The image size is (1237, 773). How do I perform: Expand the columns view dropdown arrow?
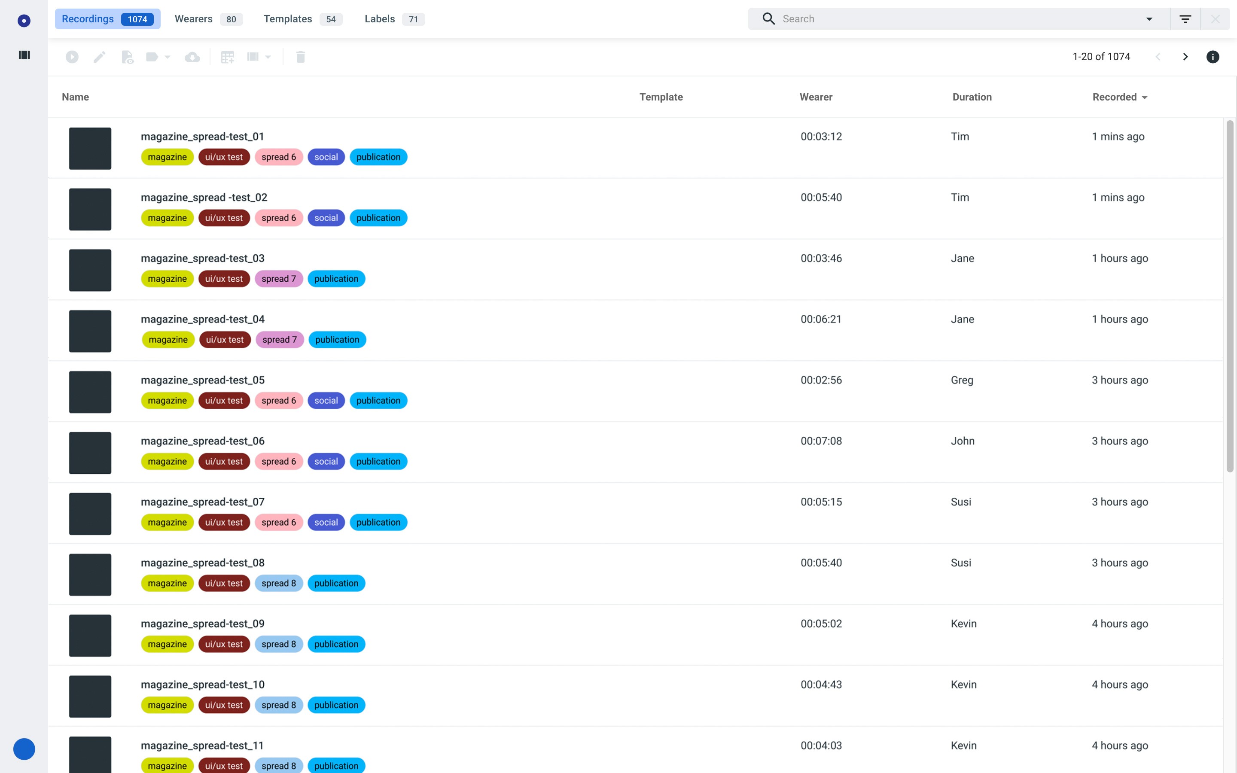click(268, 57)
